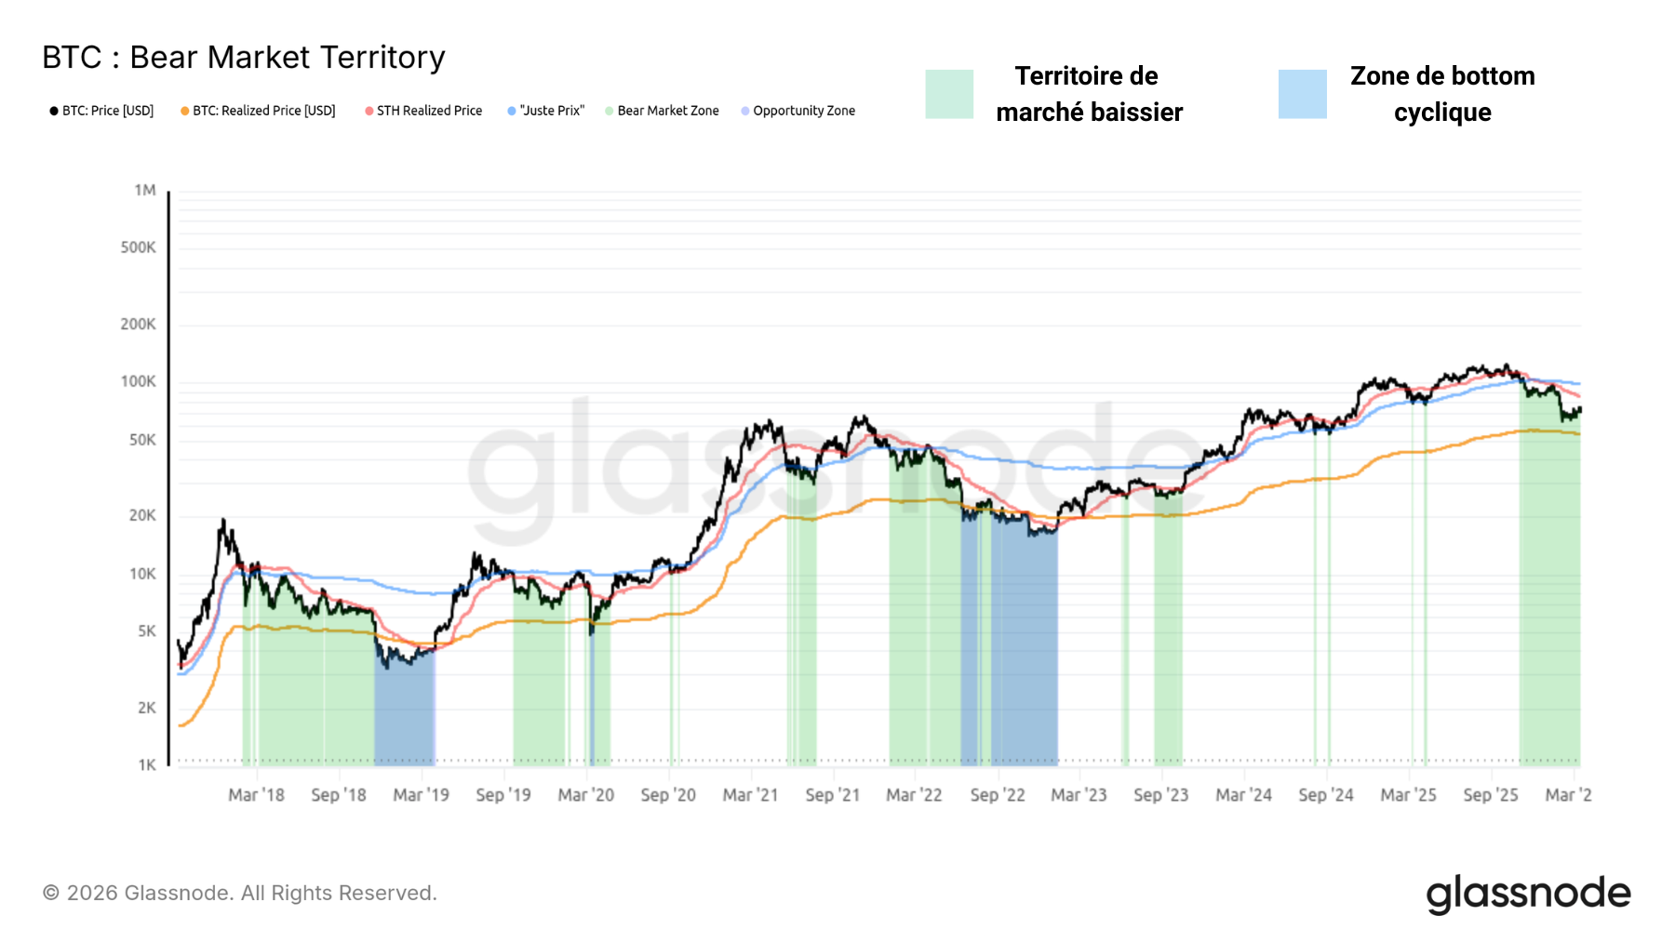The width and height of the screenshot is (1675, 942).
Task: Toggle the "BTC: Realized Price [USD]" legend label
Action: tap(264, 111)
